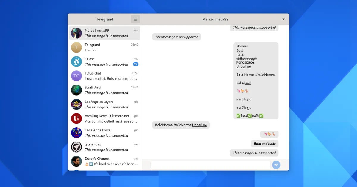Click the Strati Uniti avatar

point(76,90)
